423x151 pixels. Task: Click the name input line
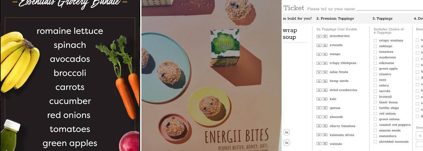coord(389,9)
